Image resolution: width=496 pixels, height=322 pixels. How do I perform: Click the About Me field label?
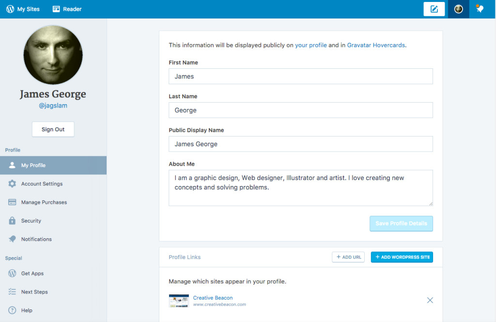point(182,164)
